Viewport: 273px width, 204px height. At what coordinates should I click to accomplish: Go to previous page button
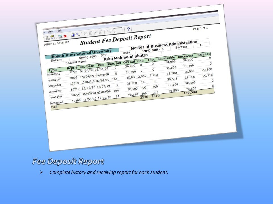90,33
